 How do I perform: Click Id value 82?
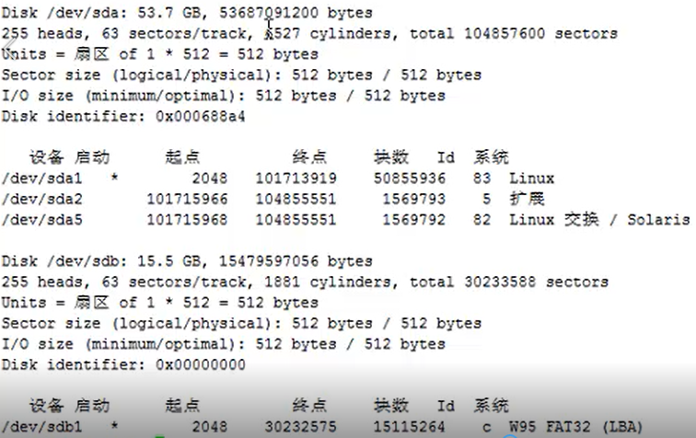[481, 220]
